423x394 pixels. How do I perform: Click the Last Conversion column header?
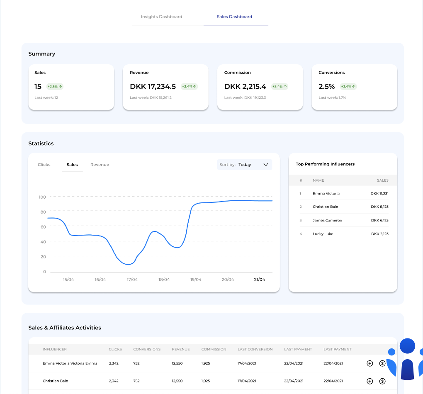pyautogui.click(x=255, y=349)
